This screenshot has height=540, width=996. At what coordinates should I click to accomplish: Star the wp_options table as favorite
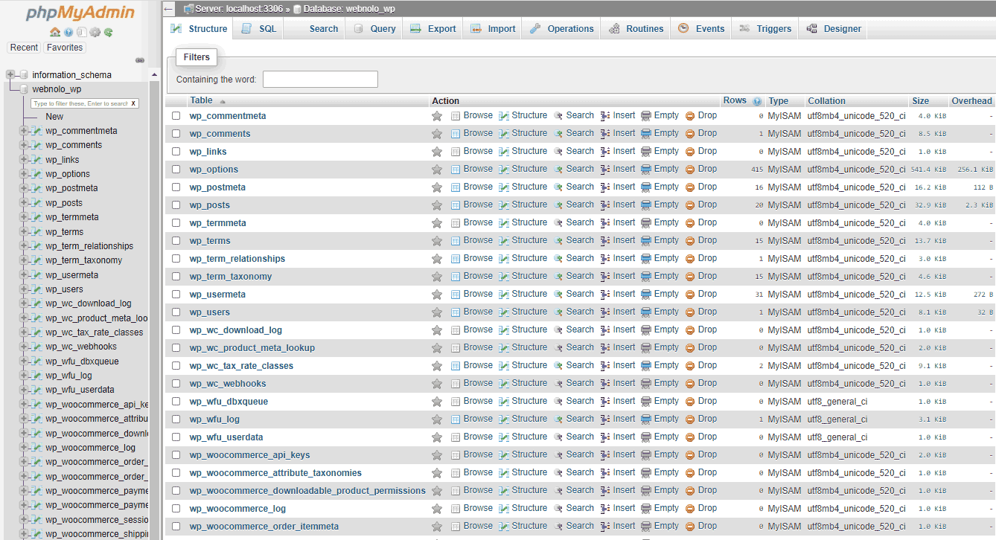[437, 170]
